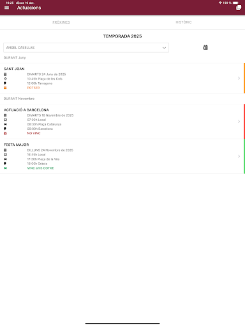Screen dimensions: 245x326
Task: Click the iPad home indicator bar
Action: (122, 323)
